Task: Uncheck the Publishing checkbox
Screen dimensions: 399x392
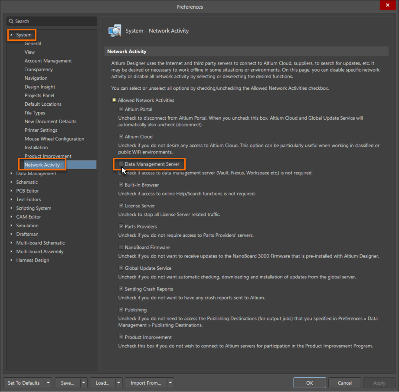Action: pos(121,310)
